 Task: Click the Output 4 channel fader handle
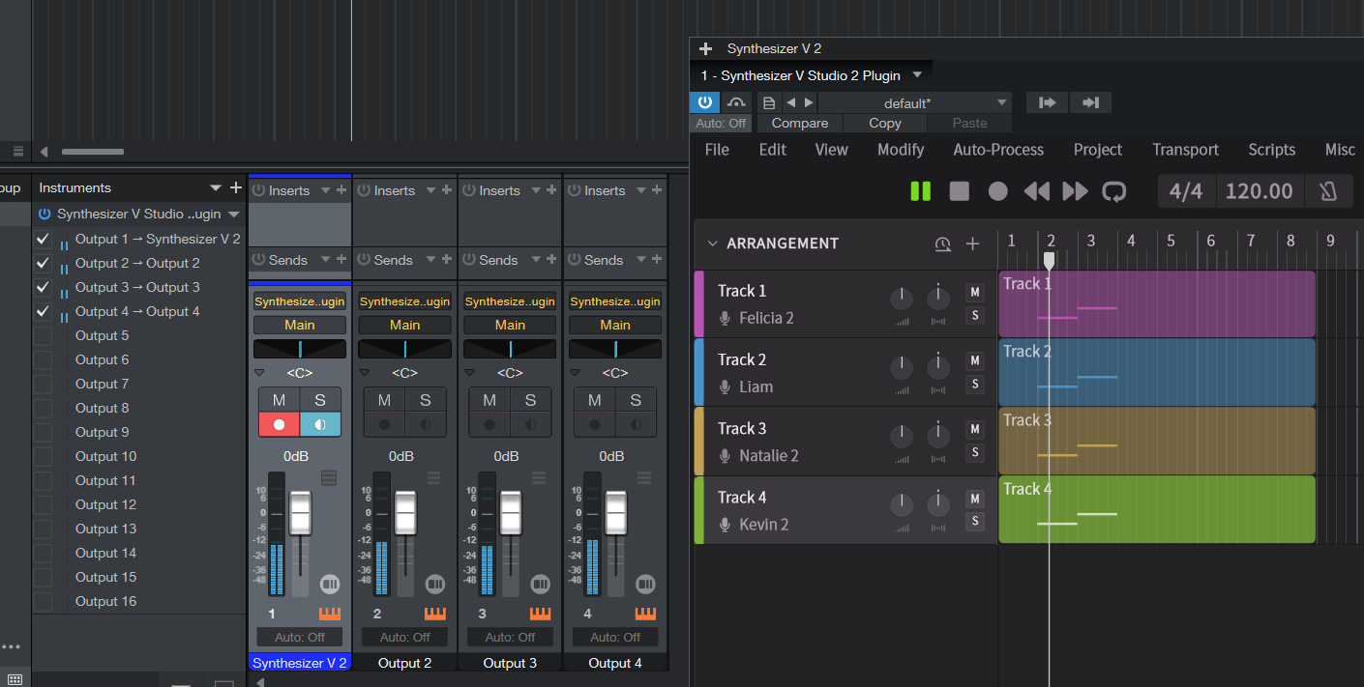click(x=615, y=511)
